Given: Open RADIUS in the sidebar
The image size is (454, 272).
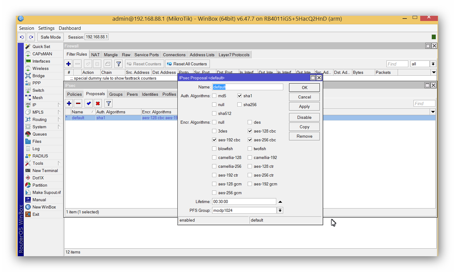Looking at the screenshot, I should click(x=40, y=156).
